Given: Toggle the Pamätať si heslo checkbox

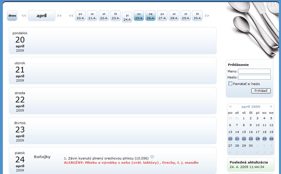Looking at the screenshot, I should [231, 84].
